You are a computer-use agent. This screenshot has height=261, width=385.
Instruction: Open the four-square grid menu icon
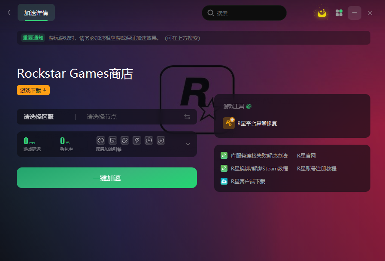coord(339,13)
